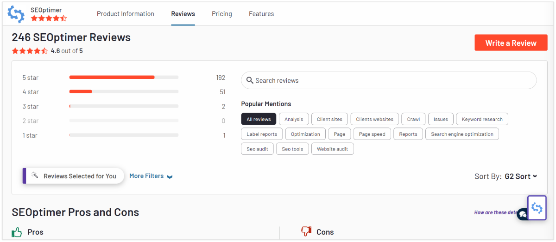Click the 4 star rating bar
This screenshot has height=242, width=556.
coord(123,91)
